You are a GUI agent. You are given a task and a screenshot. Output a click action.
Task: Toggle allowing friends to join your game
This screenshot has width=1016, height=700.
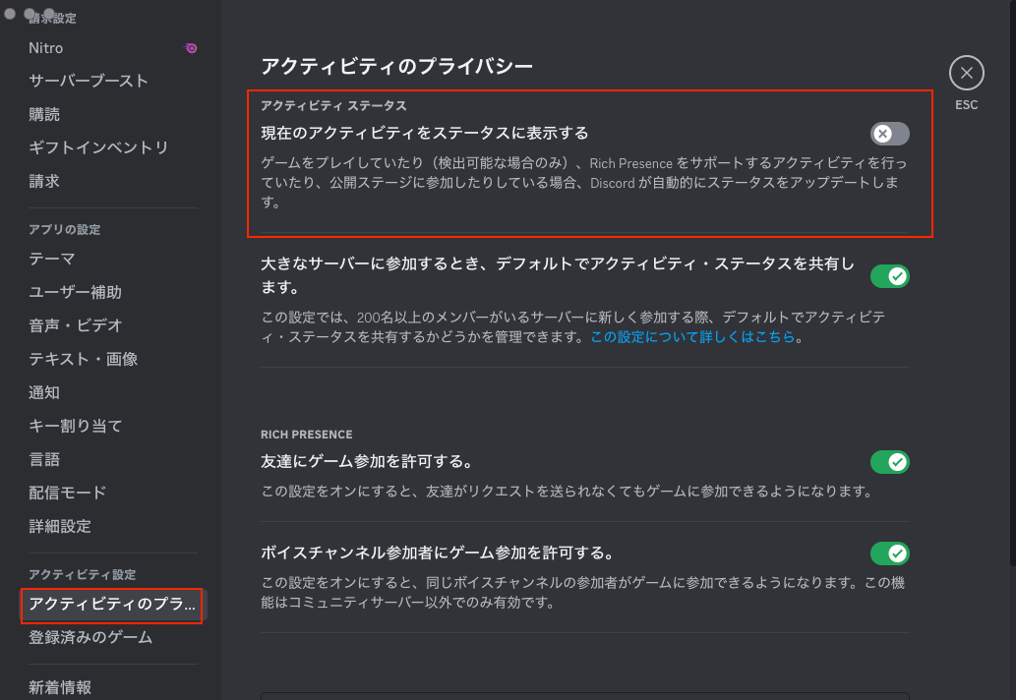(x=889, y=462)
